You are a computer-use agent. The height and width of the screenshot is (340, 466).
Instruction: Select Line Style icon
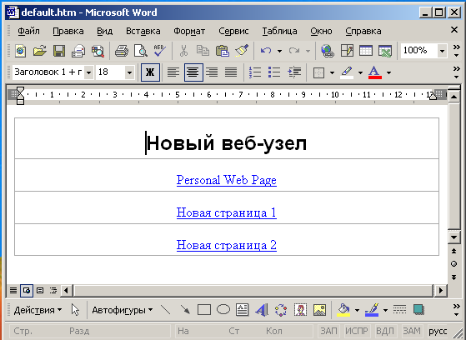coord(399,310)
